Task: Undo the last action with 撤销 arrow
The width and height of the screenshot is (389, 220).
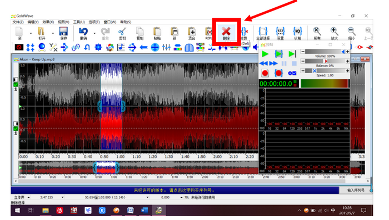Action: pyautogui.click(x=83, y=33)
